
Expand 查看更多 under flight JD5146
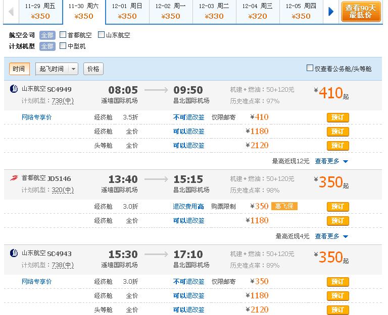331,236
